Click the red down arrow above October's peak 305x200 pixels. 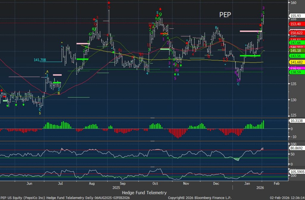pyautogui.click(x=160, y=9)
